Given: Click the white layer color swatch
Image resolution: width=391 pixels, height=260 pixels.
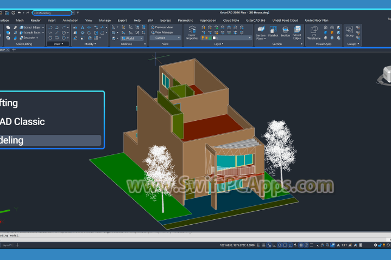Looking at the screenshot, I should [214, 38].
